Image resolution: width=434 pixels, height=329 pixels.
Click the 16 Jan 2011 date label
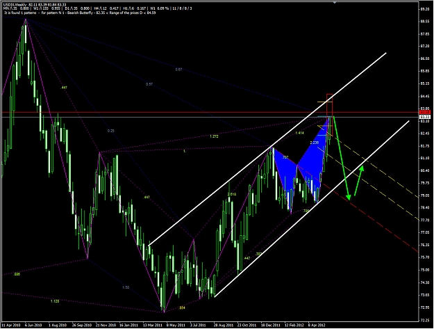[129, 325]
